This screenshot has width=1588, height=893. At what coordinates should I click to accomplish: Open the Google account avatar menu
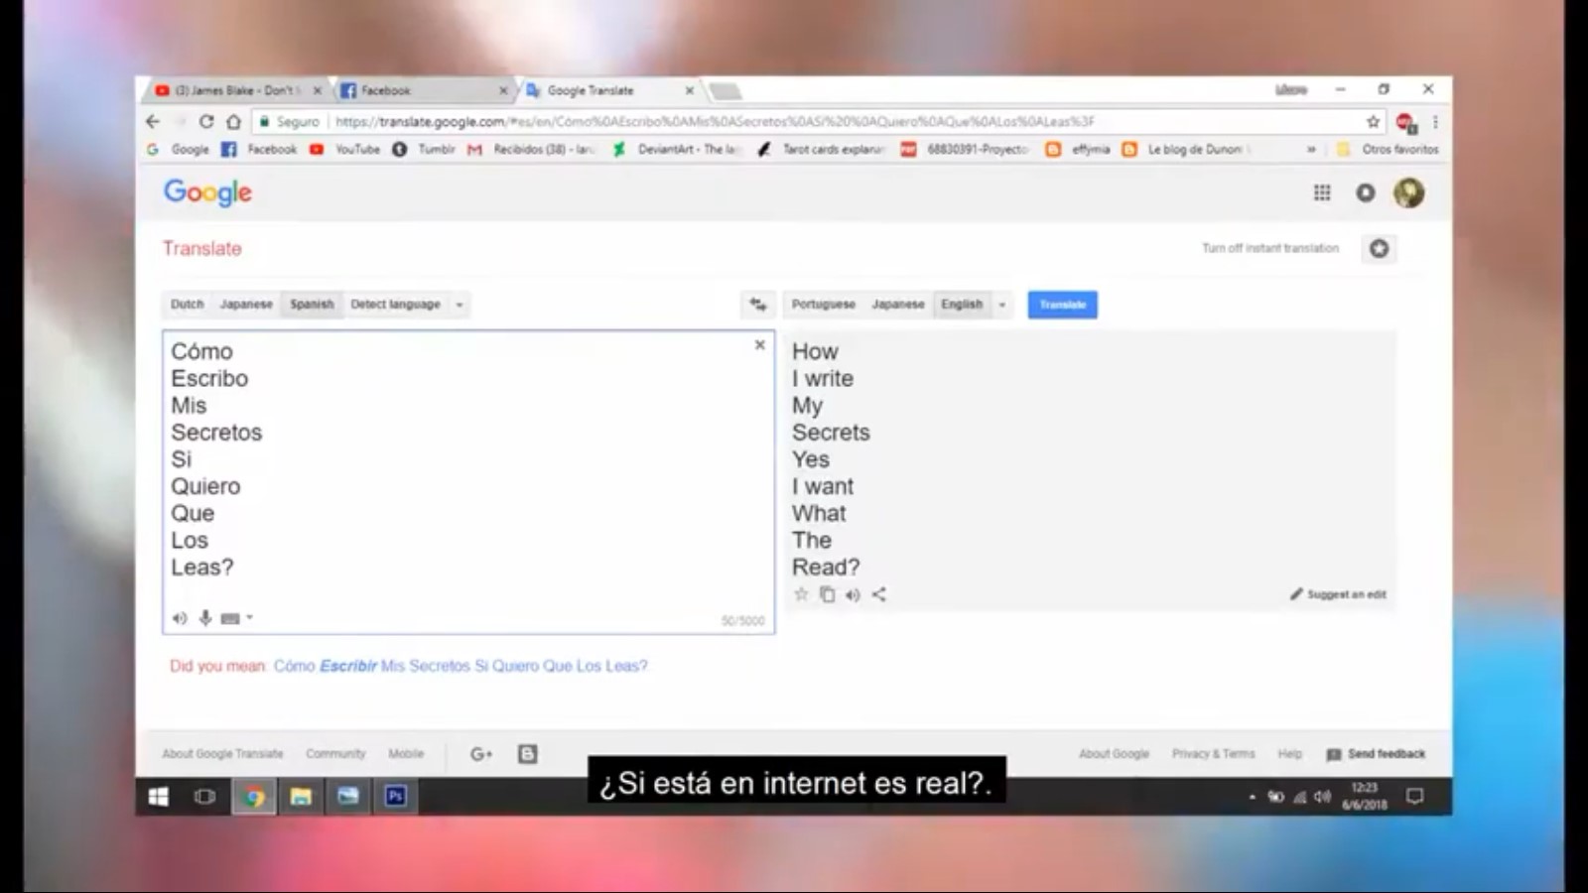pyautogui.click(x=1408, y=192)
